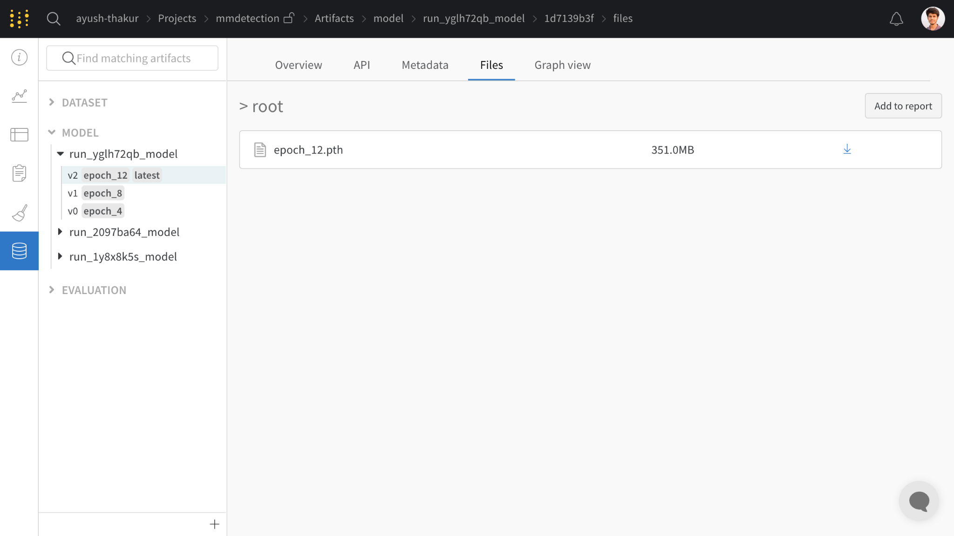Open the artifacts database icon in sidebar
Image resolution: width=954 pixels, height=536 pixels.
[19, 251]
